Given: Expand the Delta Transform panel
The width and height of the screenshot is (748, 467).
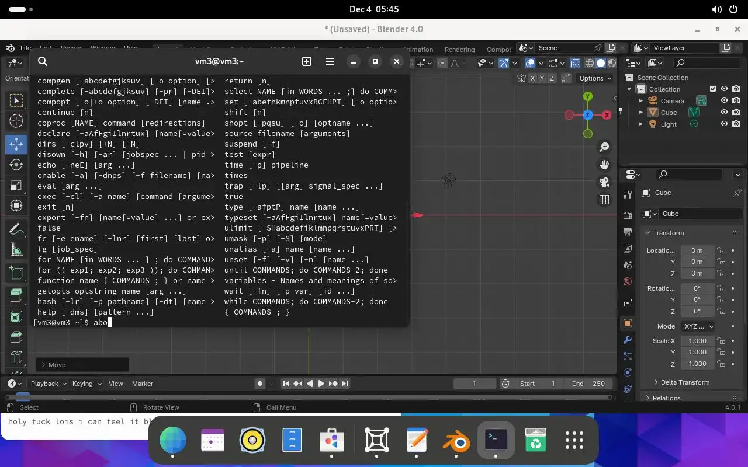Looking at the screenshot, I should pyautogui.click(x=685, y=382).
